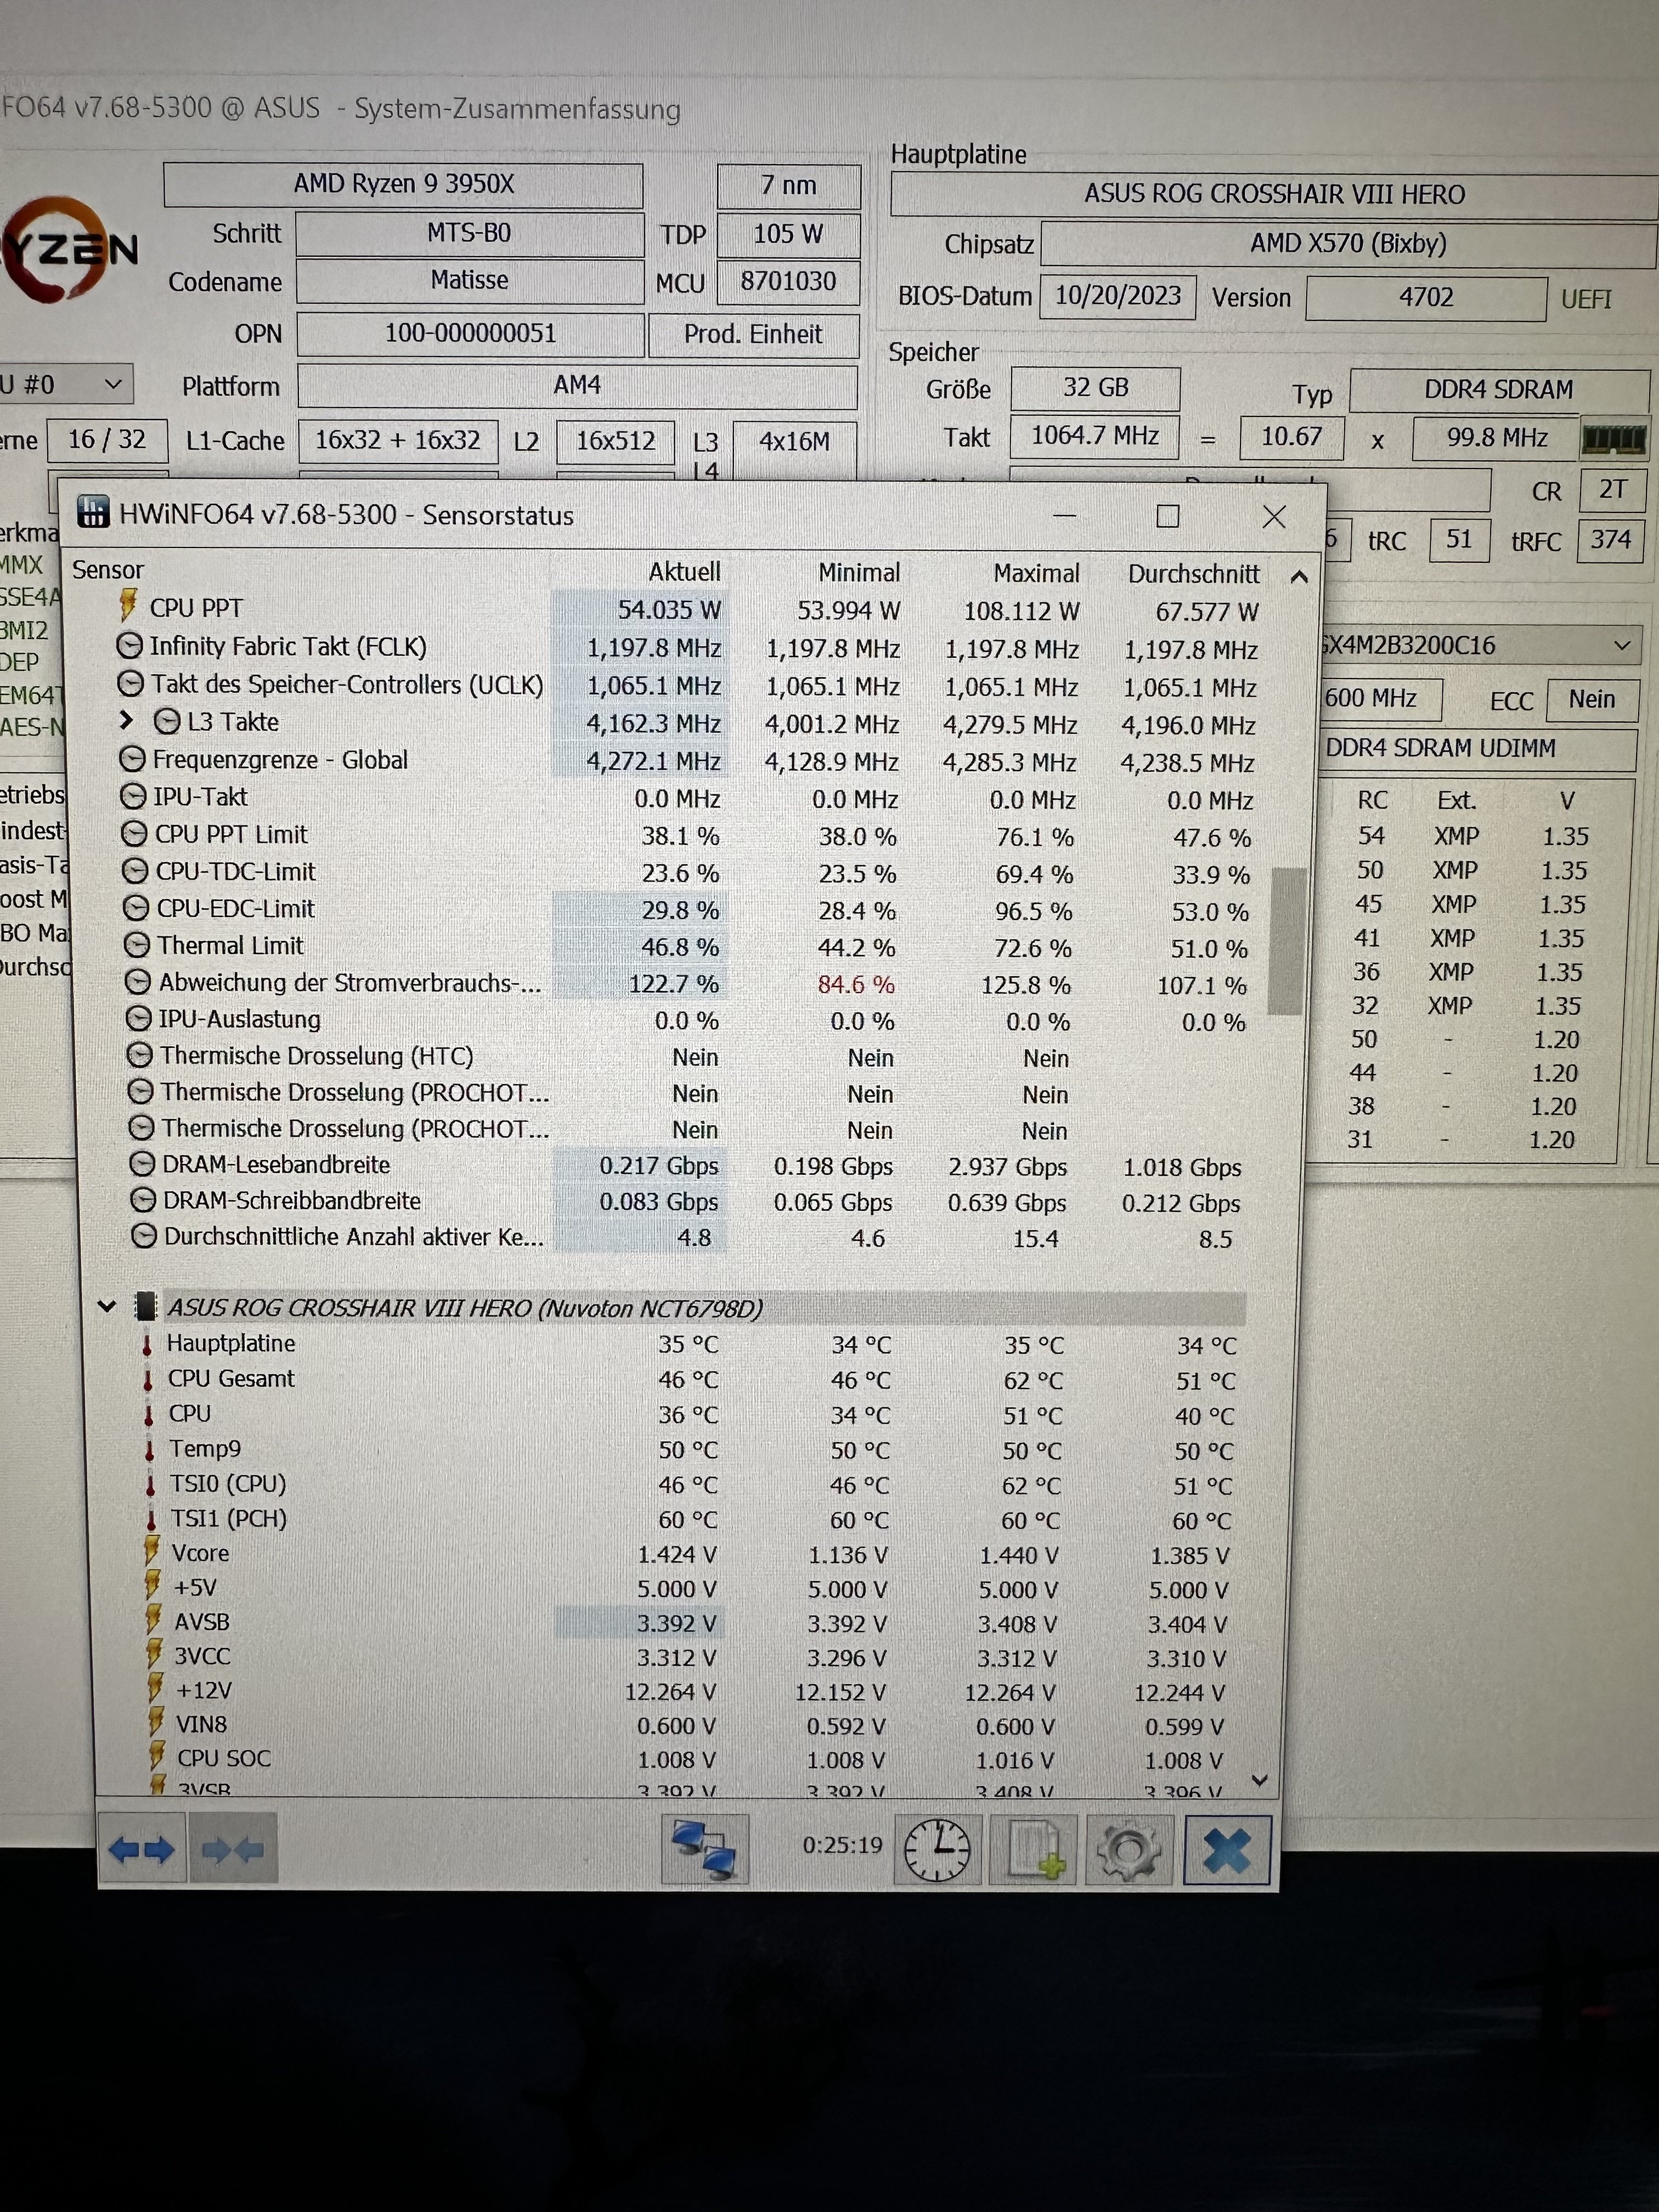Select the Vcore voltage sensor row
This screenshot has height=2212, width=1659.
pyautogui.click(x=200, y=1553)
